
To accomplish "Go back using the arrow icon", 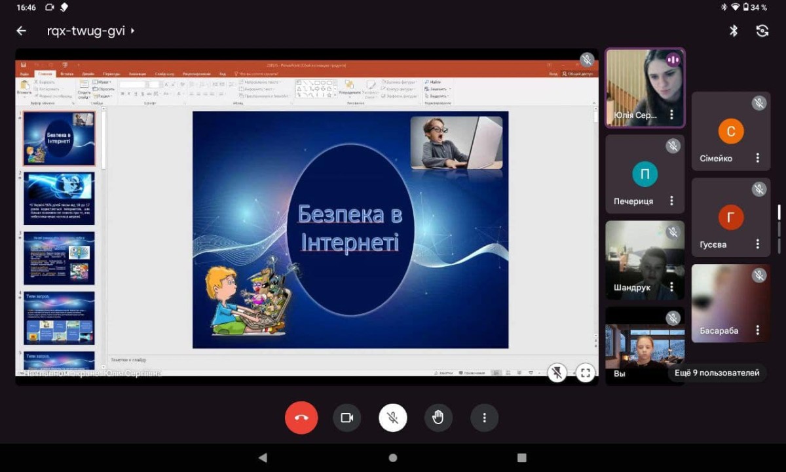I will pos(22,31).
